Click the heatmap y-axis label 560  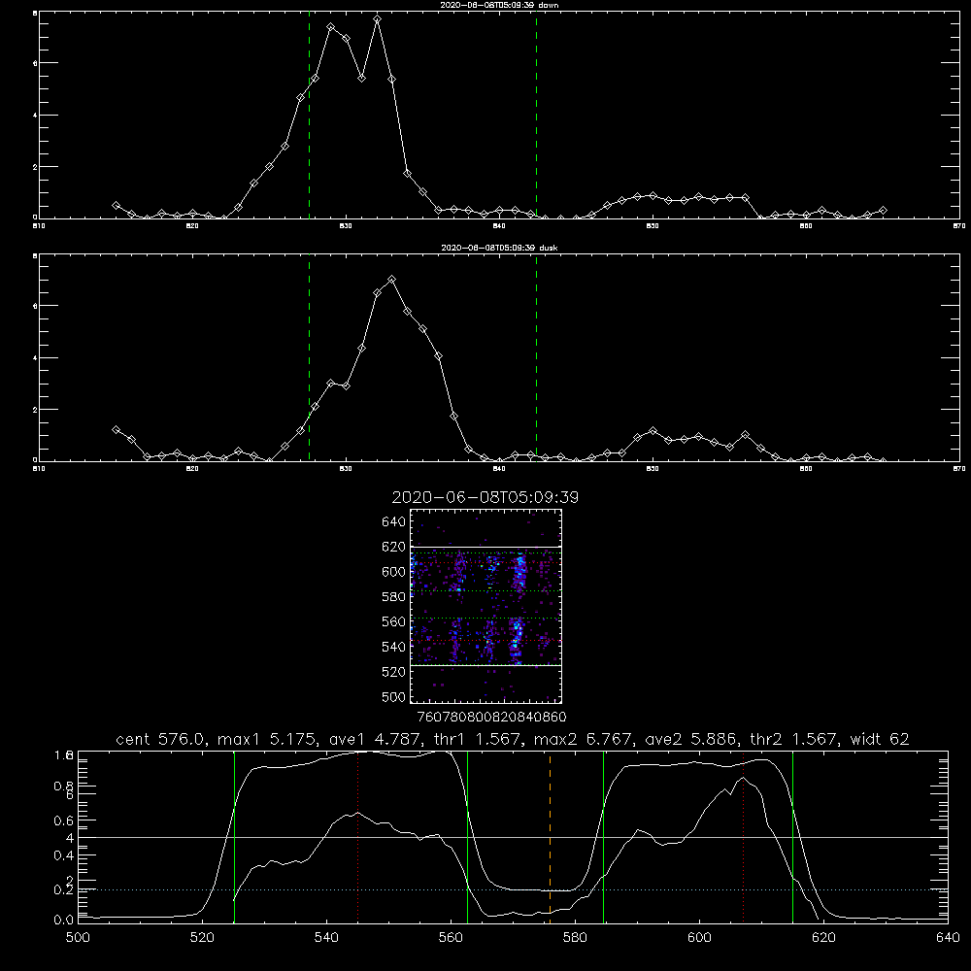394,621
